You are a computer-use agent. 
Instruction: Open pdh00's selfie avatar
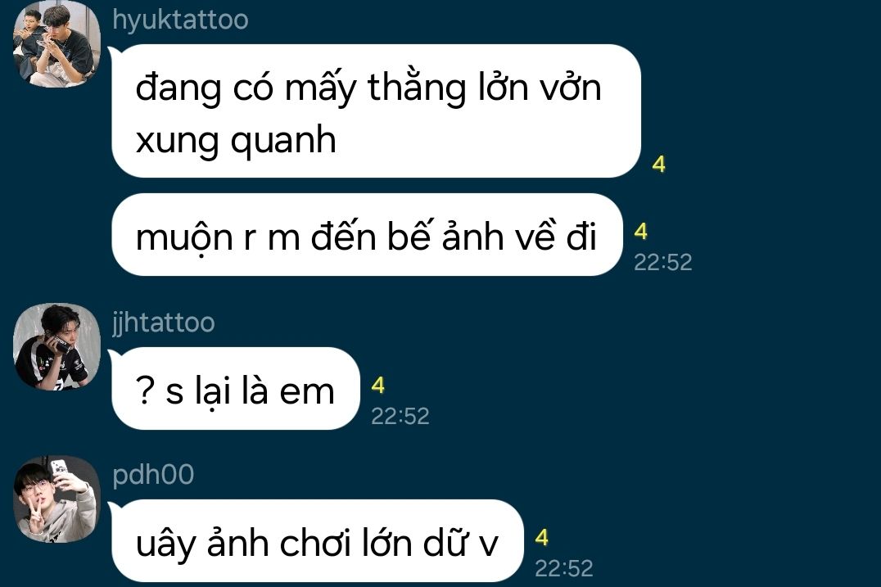click(x=56, y=499)
